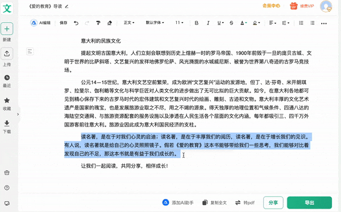Click the heading 意大利的民族文化

[x=101, y=41]
